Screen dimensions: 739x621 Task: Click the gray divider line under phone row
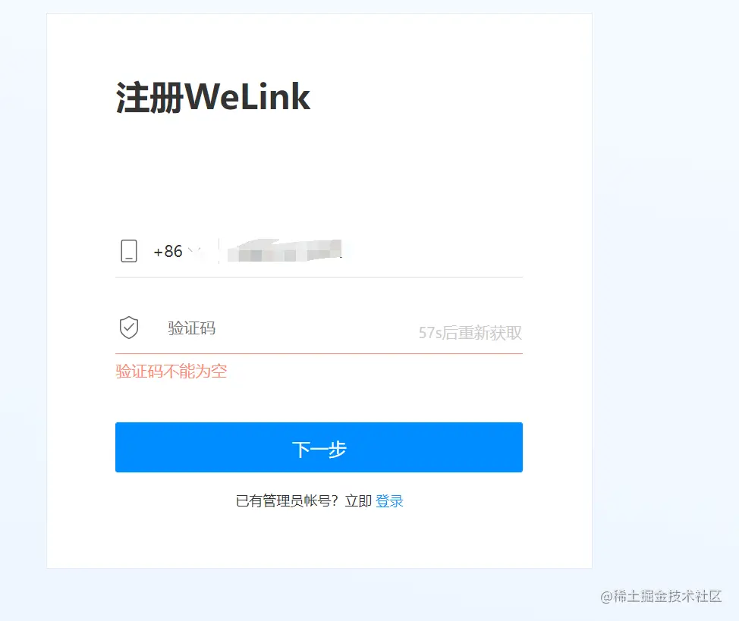319,277
